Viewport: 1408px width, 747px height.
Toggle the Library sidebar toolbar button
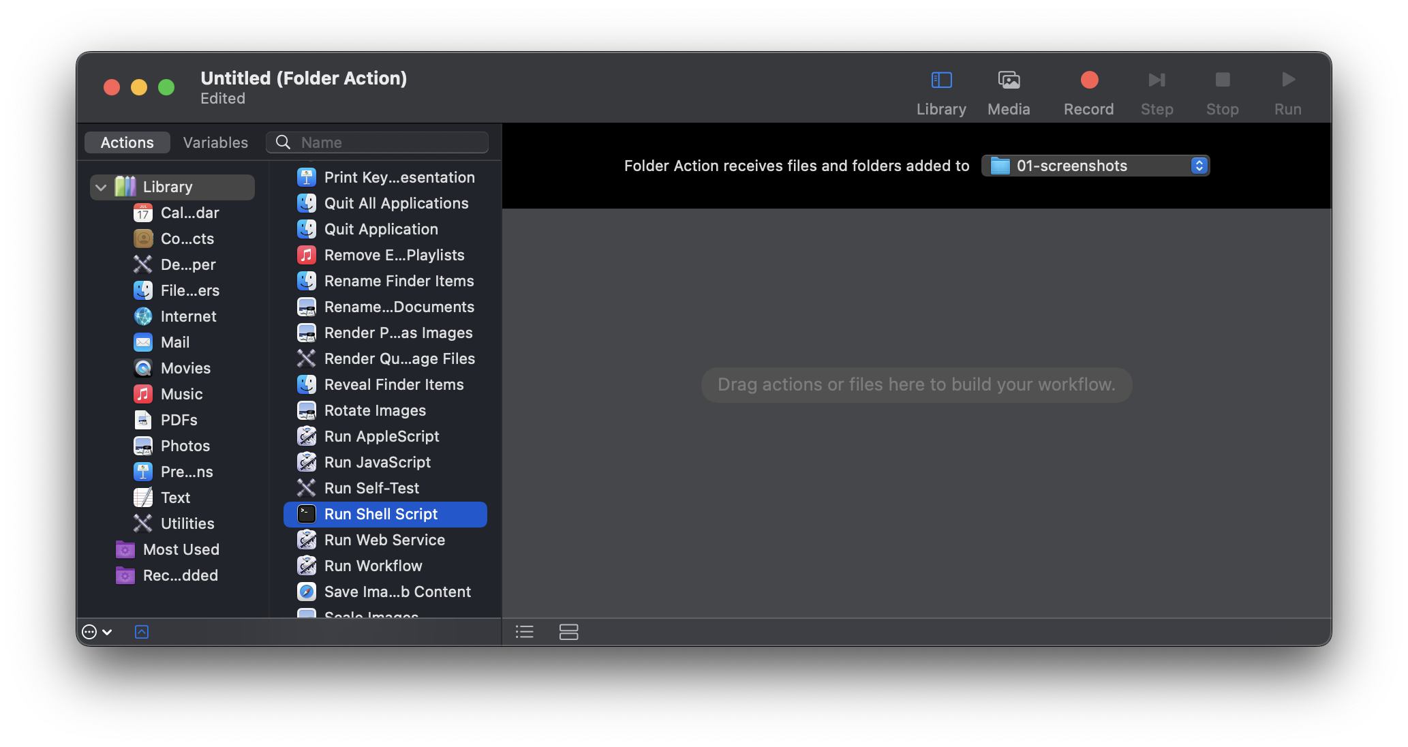click(941, 80)
